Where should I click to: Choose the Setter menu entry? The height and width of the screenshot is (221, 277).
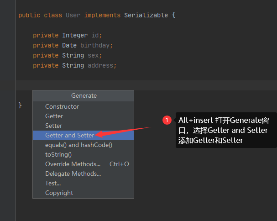coord(53,126)
